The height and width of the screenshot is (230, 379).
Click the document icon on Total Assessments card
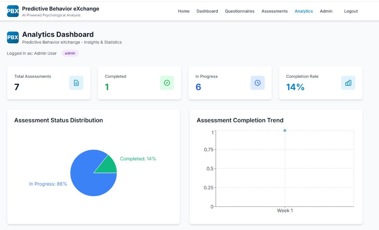(76, 83)
